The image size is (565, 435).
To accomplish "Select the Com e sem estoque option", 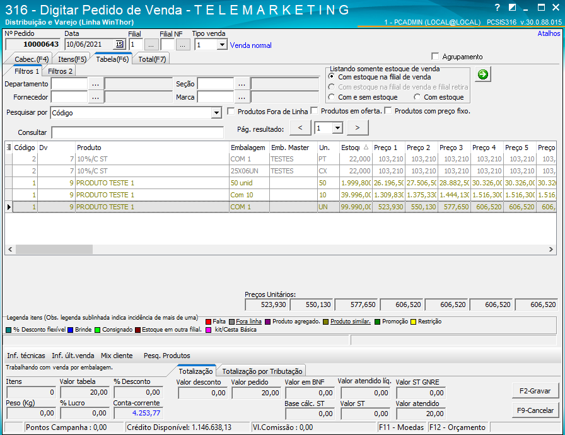I will 332,97.
